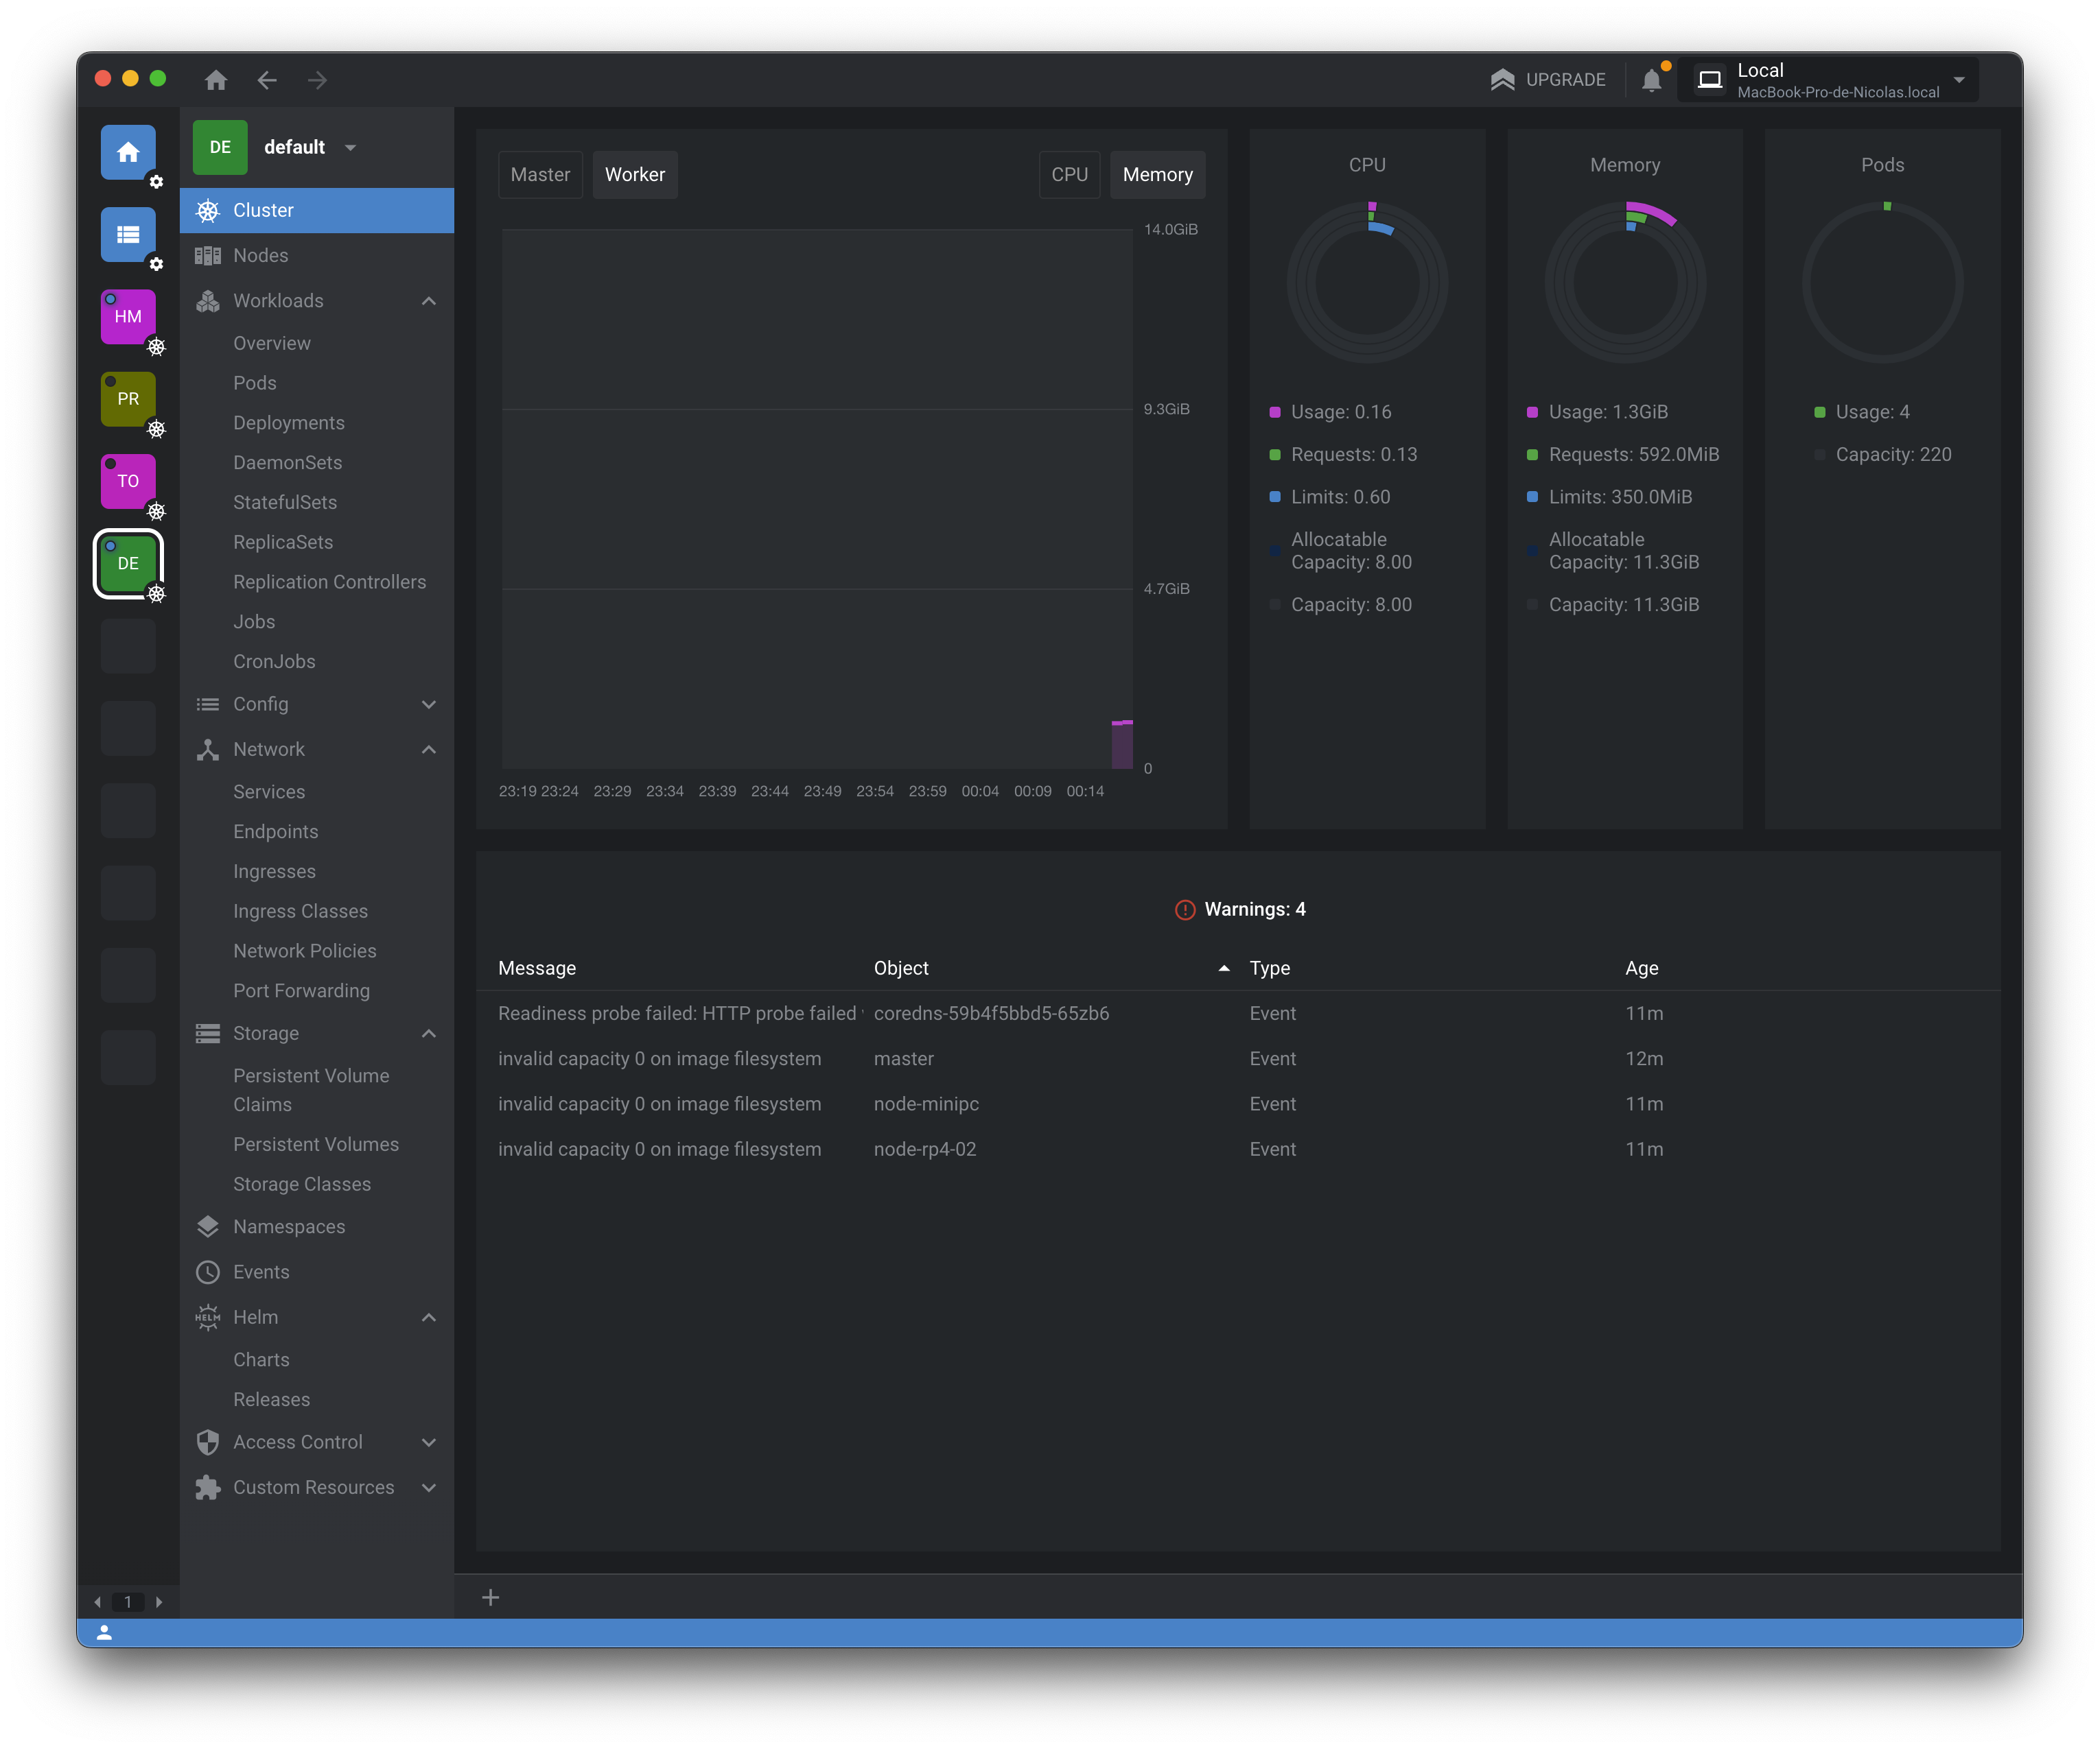Switch chart to Master nodes
Image resolution: width=2100 pixels, height=1749 pixels.
(x=540, y=175)
